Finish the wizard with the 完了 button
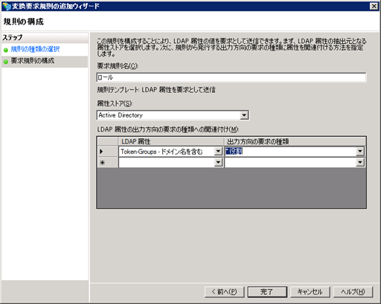381x304 pixels. (267, 292)
